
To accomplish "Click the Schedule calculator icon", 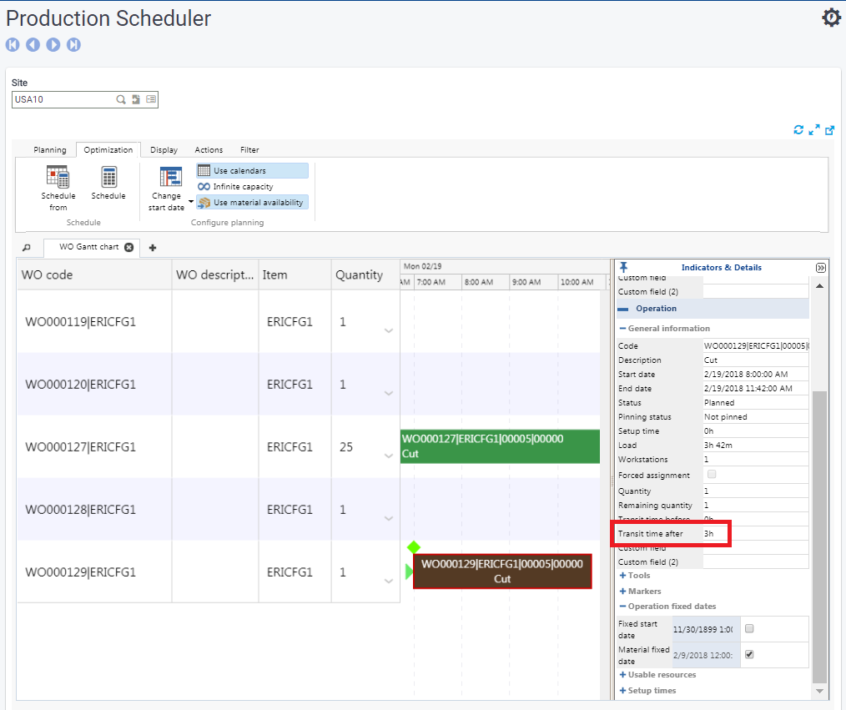I will (x=108, y=177).
